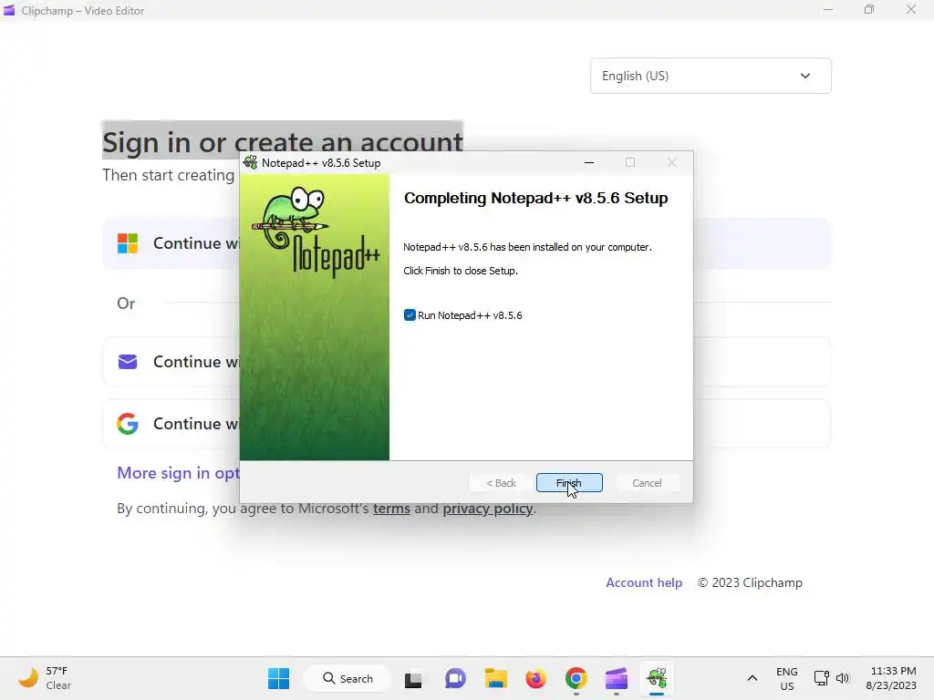Click the Notepad++ logo banner image

click(315, 316)
